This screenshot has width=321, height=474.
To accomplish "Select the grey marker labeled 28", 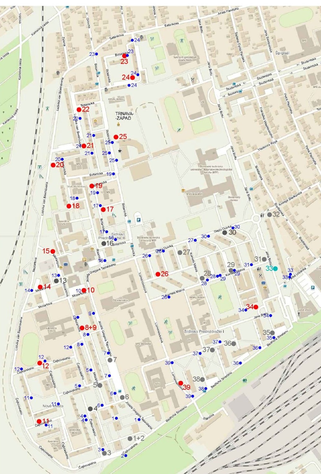I will tap(202, 278).
